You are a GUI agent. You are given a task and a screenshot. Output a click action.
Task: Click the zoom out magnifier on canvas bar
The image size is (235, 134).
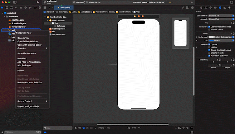coord(129,128)
